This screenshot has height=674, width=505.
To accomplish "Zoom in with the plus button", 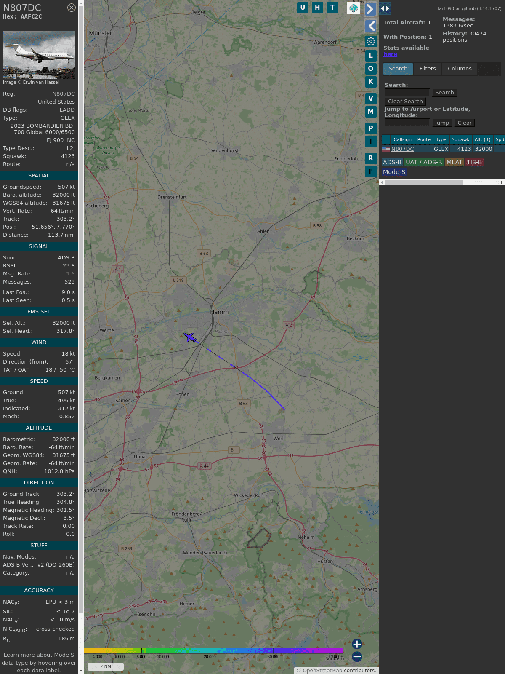I will click(x=357, y=644).
